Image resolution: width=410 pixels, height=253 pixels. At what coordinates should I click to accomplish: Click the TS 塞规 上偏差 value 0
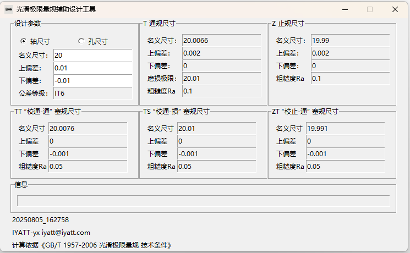216,141
